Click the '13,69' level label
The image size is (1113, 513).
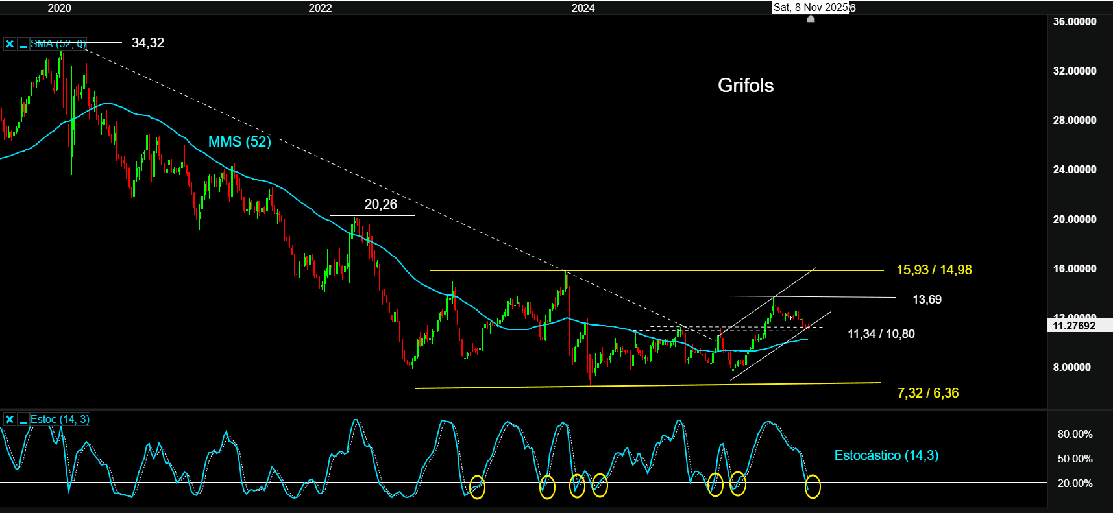[x=927, y=300]
